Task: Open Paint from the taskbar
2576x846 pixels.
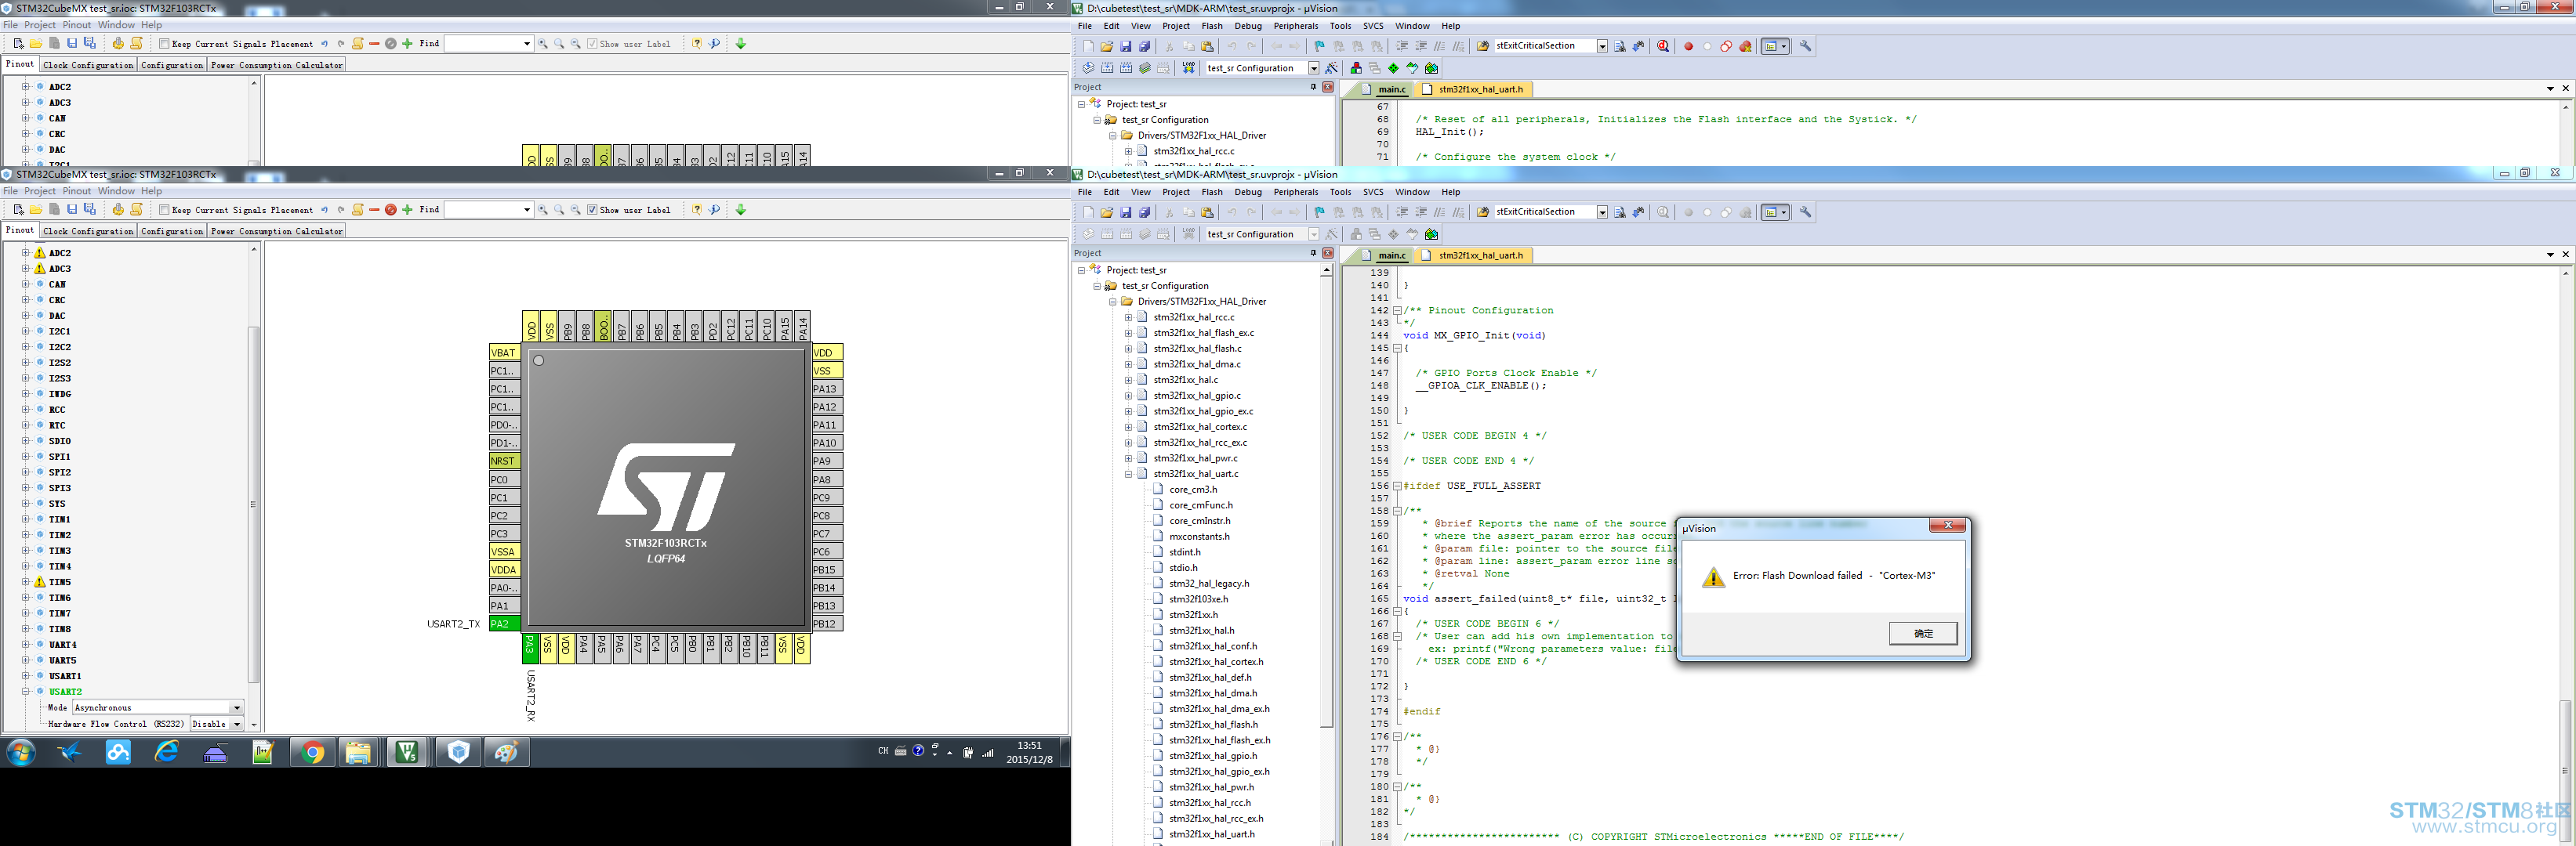Action: pos(506,752)
